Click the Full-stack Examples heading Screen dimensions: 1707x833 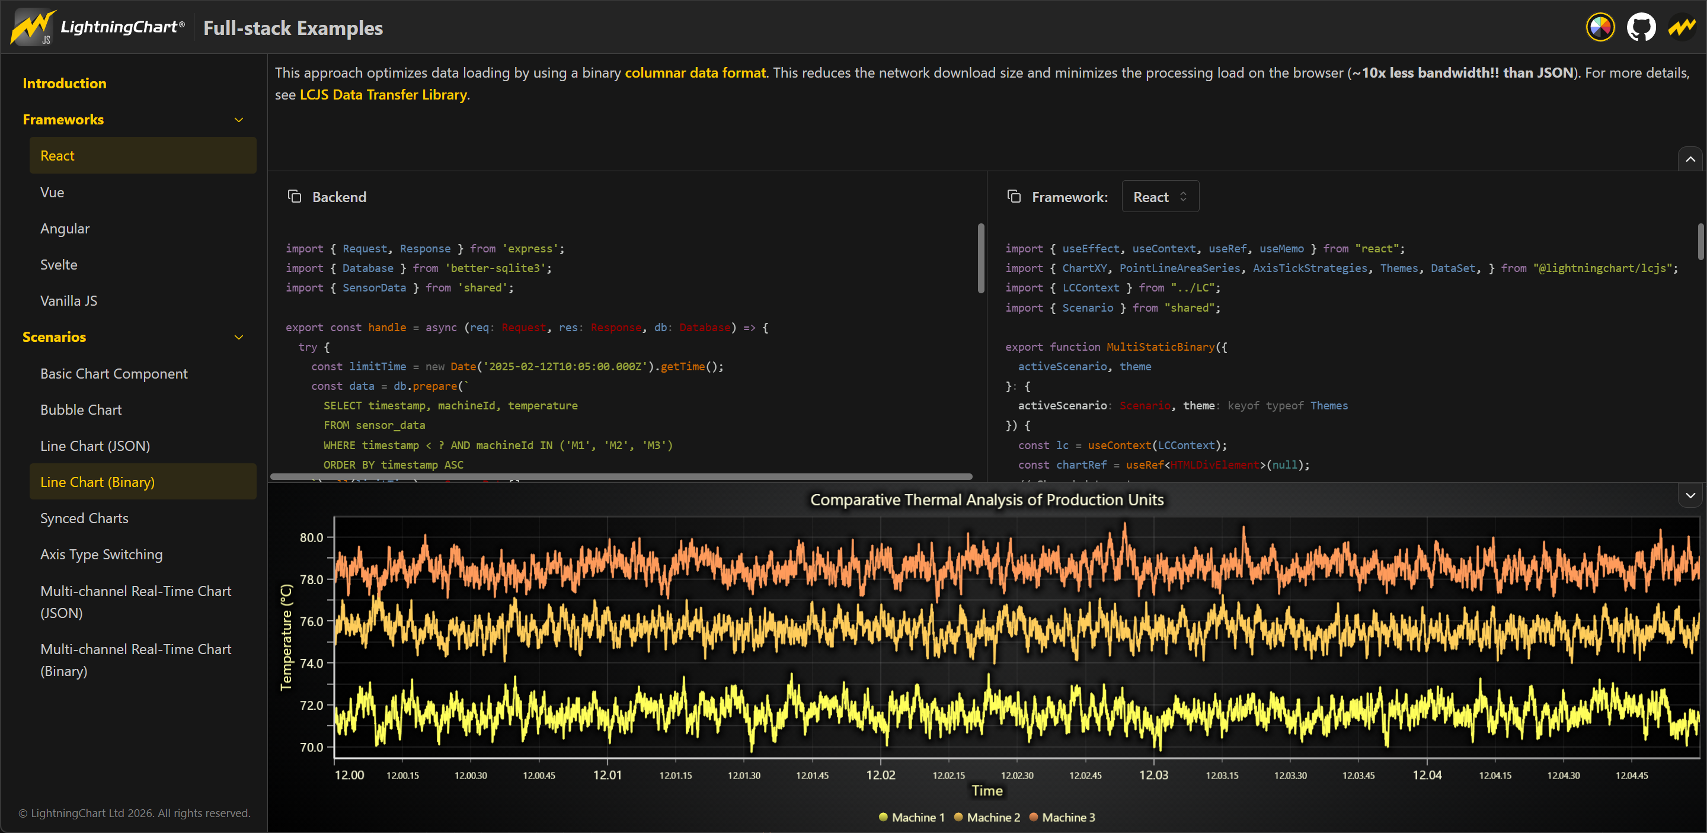[293, 28]
